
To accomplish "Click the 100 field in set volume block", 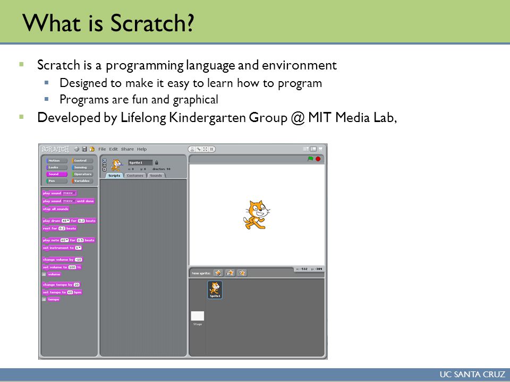I will [x=72, y=267].
